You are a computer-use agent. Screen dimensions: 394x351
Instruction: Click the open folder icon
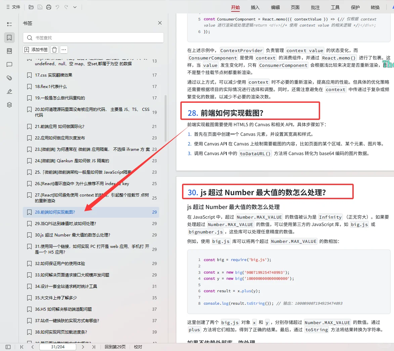click(x=31, y=7)
